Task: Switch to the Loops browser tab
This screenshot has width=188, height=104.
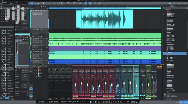Action: click(x=175, y=6)
